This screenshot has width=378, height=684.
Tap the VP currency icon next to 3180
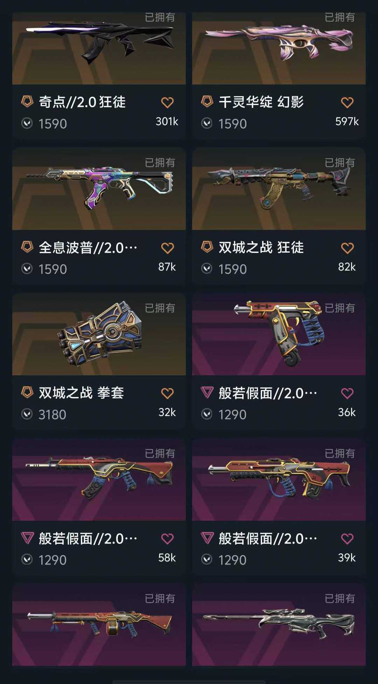pyautogui.click(x=27, y=414)
